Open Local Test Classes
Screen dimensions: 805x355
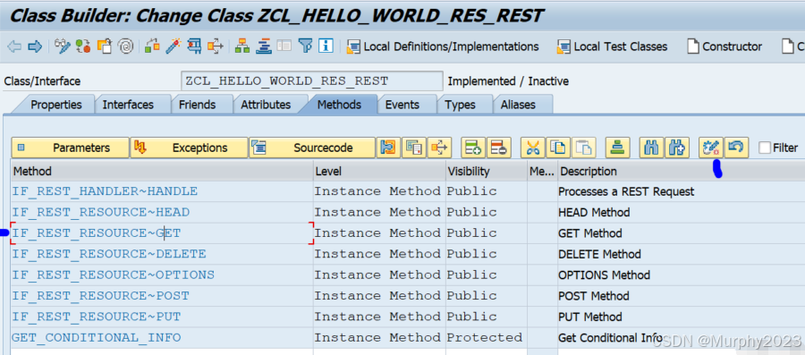point(612,46)
